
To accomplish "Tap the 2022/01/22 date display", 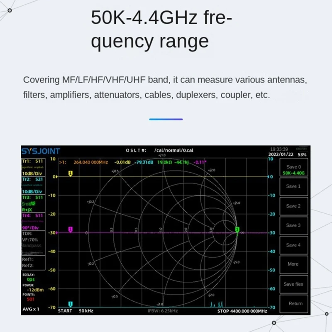I will 281,154.
